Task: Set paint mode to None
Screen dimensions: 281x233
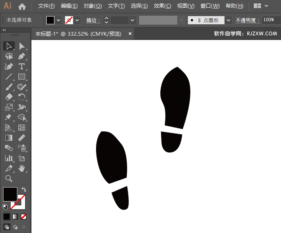Action: click(24, 216)
